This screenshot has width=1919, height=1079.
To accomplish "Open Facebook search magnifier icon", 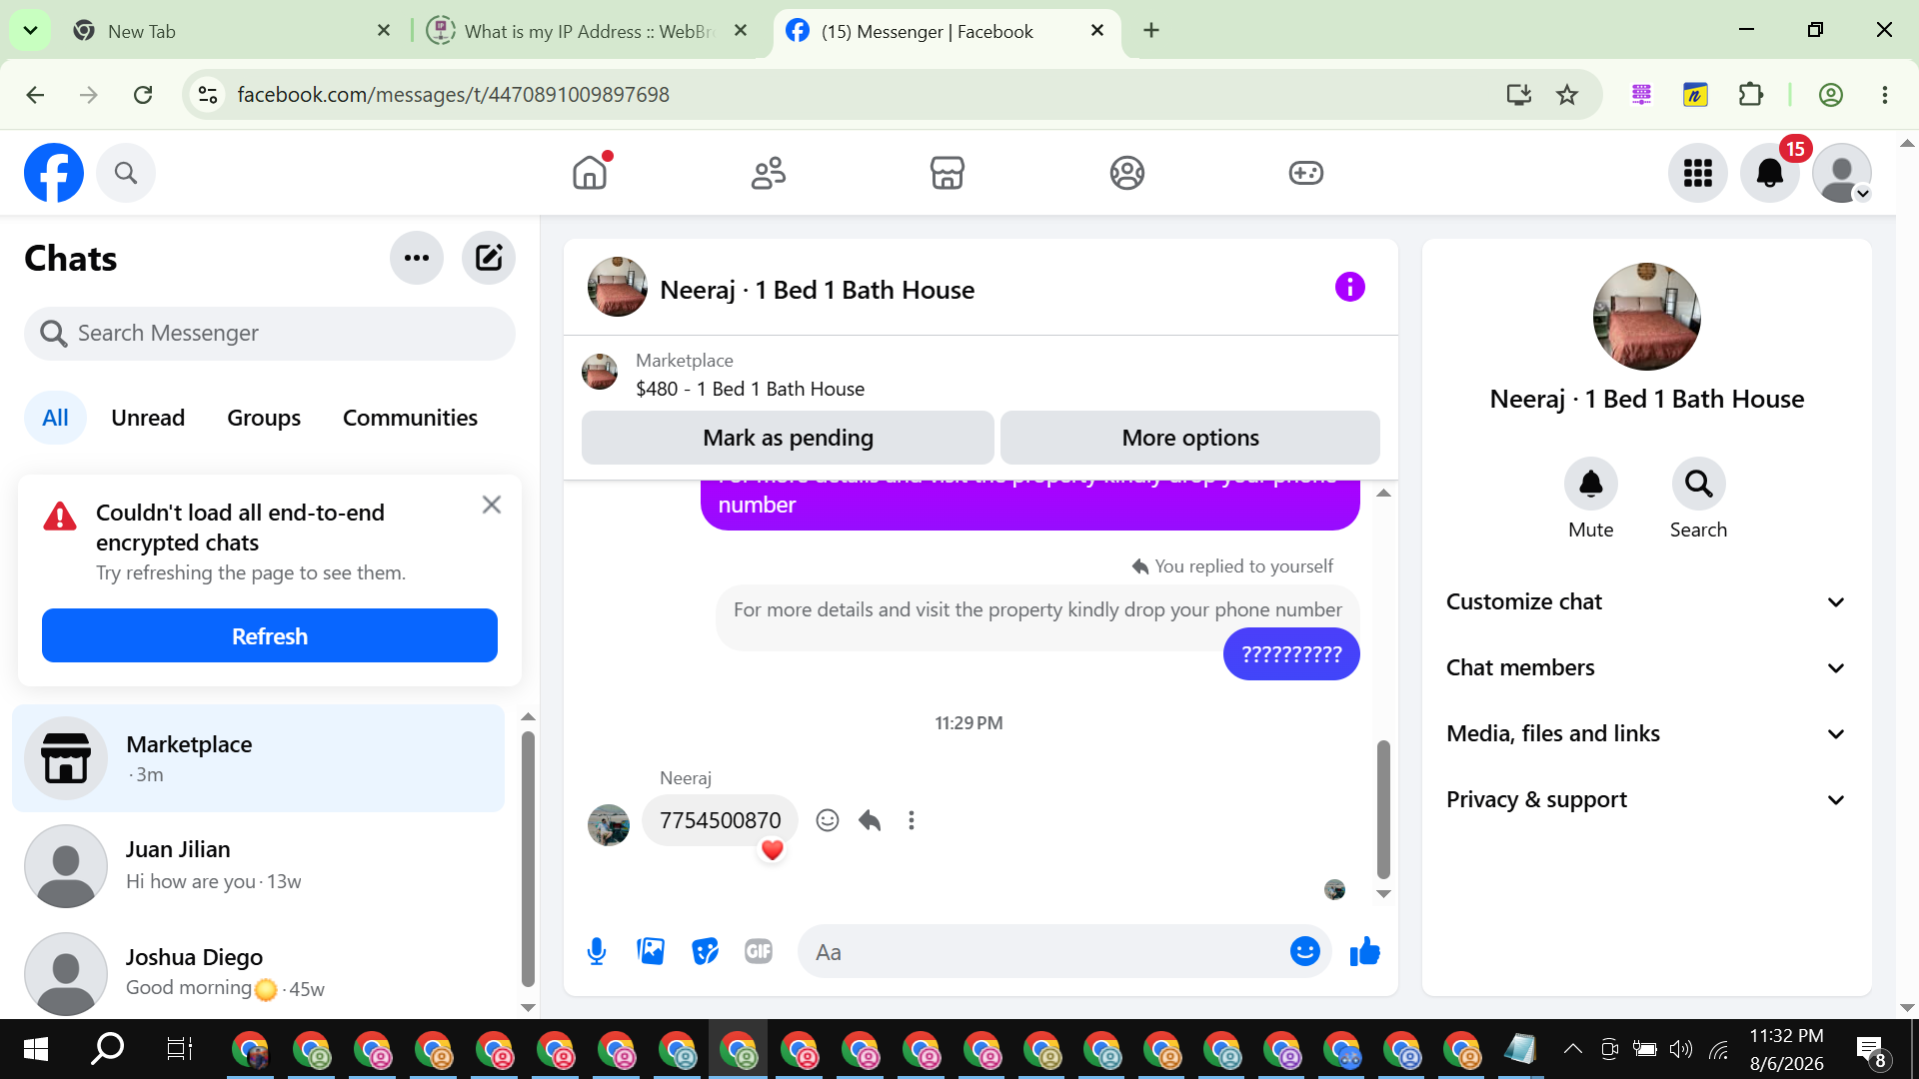I will 126,173.
